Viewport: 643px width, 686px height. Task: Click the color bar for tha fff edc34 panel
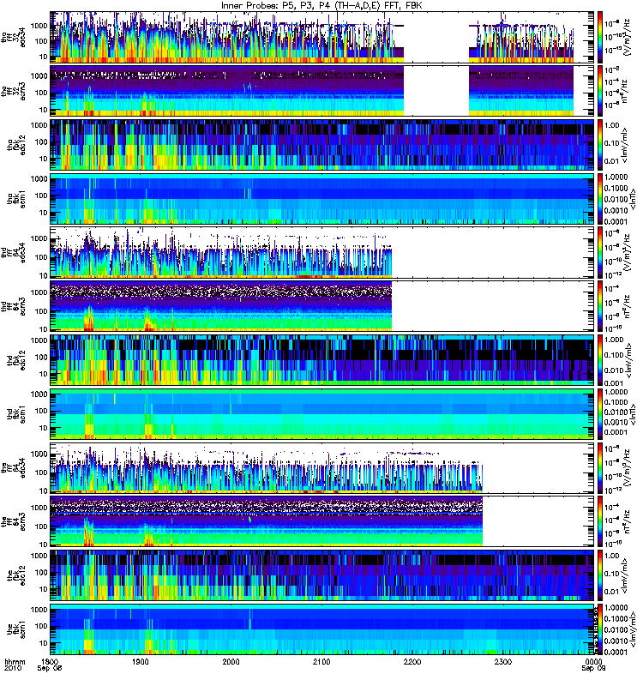[x=600, y=37]
